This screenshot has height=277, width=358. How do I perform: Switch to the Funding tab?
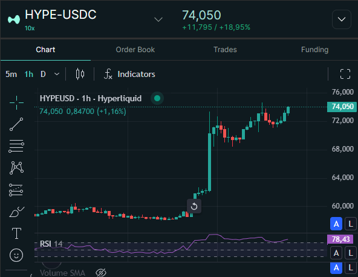(314, 50)
